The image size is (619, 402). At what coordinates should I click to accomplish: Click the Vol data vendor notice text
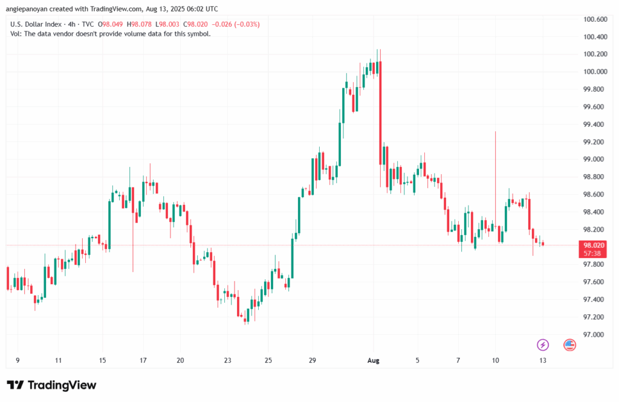(x=111, y=34)
